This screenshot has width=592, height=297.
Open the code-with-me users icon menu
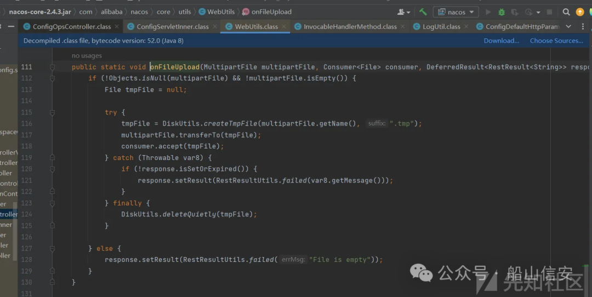(x=403, y=12)
